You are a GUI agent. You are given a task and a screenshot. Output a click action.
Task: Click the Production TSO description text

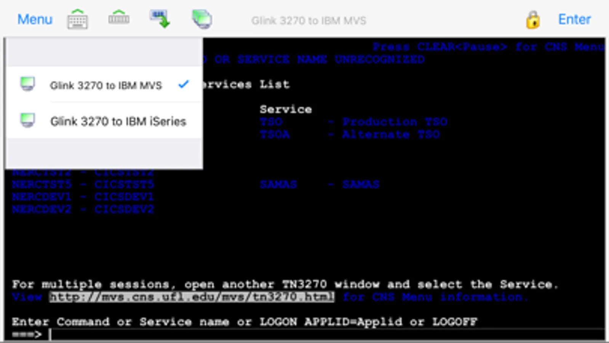[x=395, y=122]
